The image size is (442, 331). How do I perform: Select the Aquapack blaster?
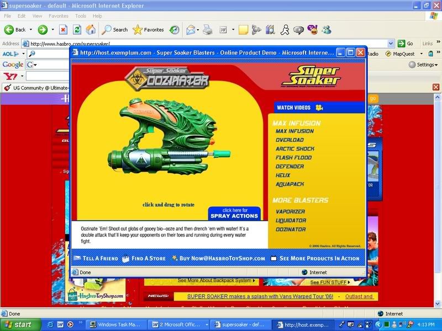pyautogui.click(x=290, y=184)
